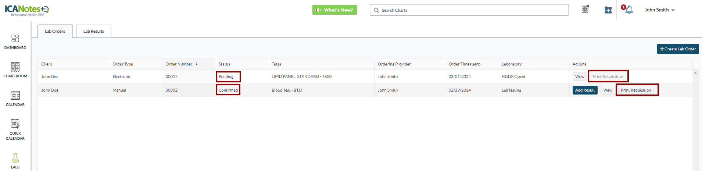Screen dimensions: 702x171
Task: Click the What's New announcement button
Action: [334, 10]
